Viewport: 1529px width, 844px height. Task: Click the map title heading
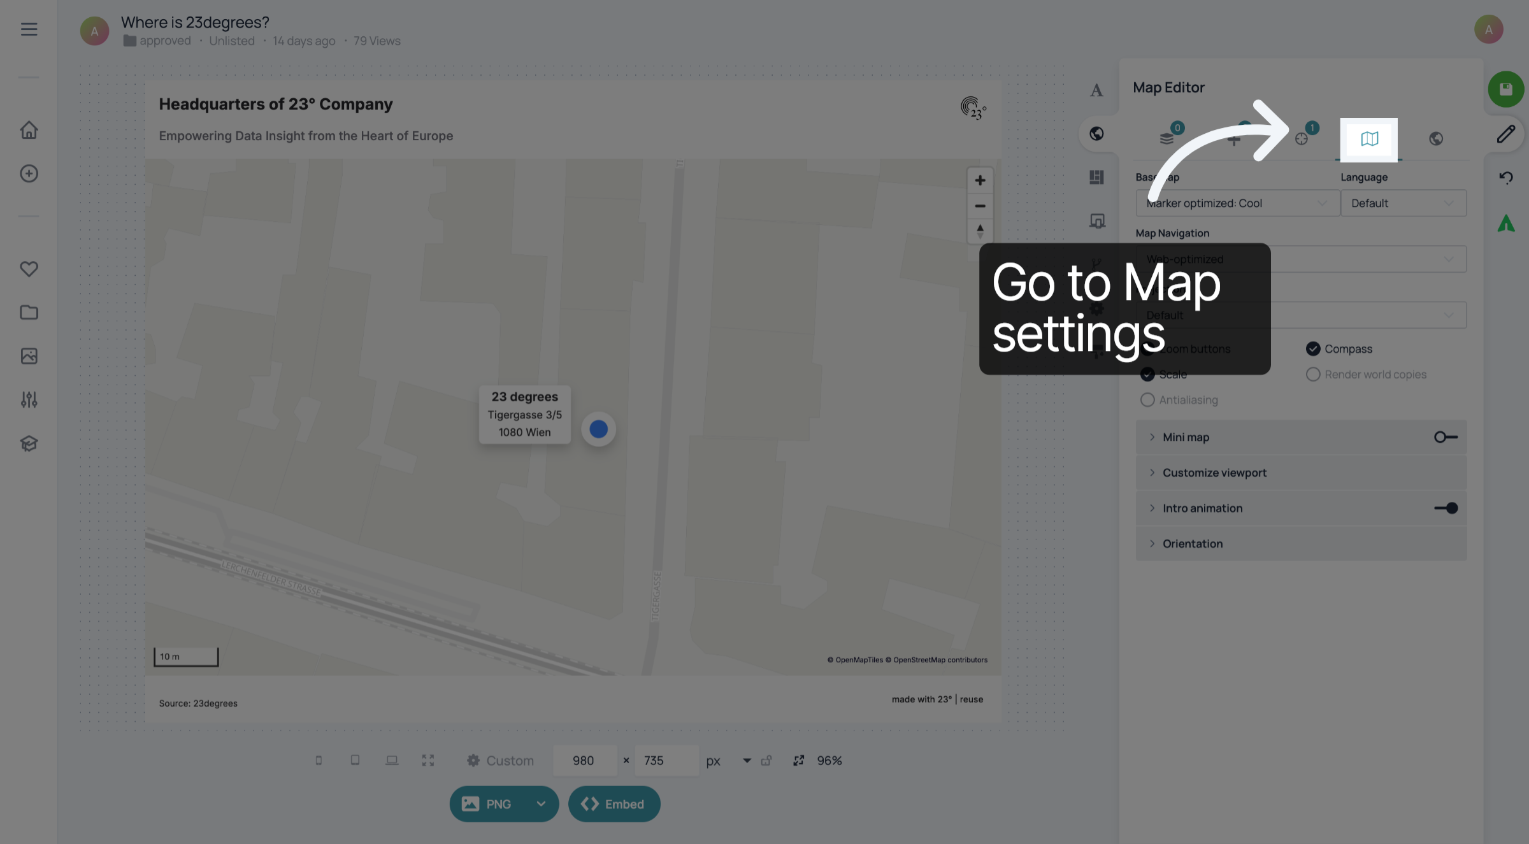tap(275, 104)
